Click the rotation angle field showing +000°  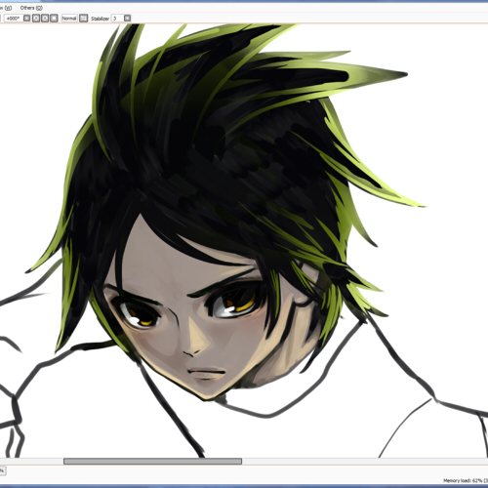14,19
